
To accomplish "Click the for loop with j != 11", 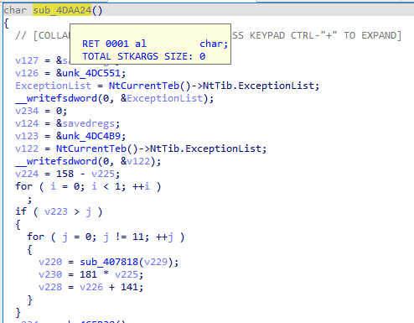I will (106, 237).
